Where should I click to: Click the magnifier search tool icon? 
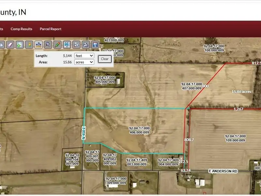48,44
